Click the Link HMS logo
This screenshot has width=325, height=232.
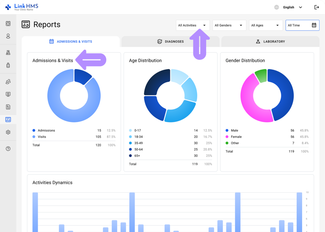(22, 7)
